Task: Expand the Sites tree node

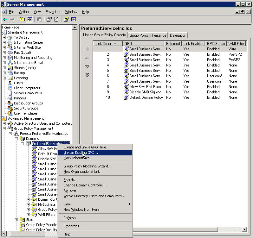Action: [x=16, y=220]
